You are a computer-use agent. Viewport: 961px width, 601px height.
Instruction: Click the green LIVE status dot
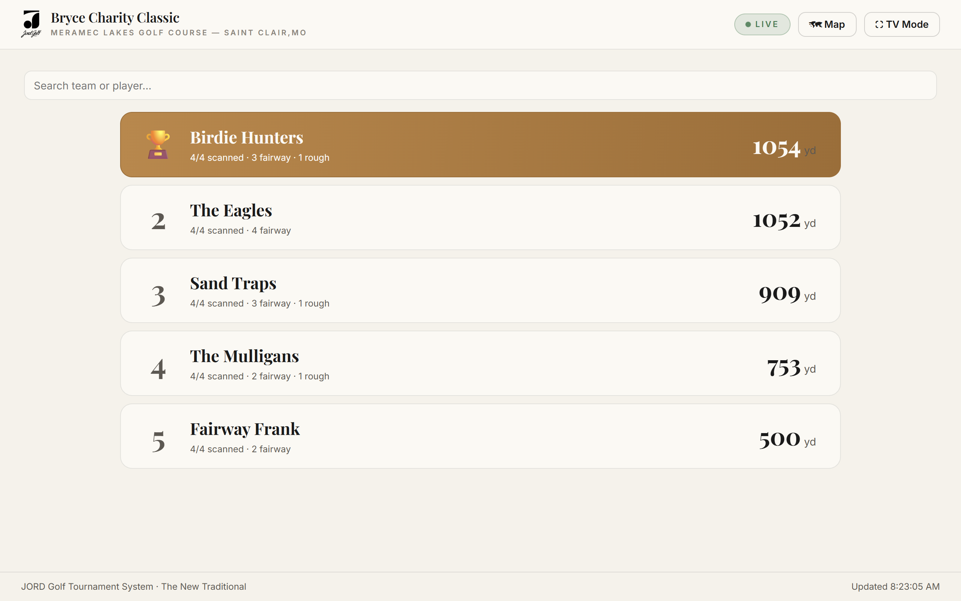748,25
